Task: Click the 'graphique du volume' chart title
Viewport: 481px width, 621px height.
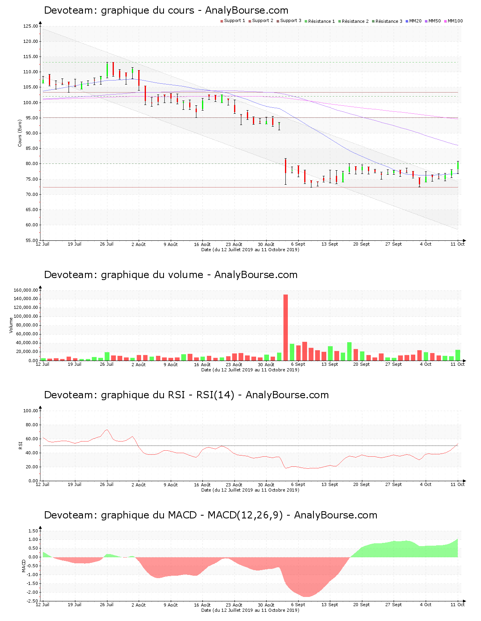Action: (x=171, y=275)
